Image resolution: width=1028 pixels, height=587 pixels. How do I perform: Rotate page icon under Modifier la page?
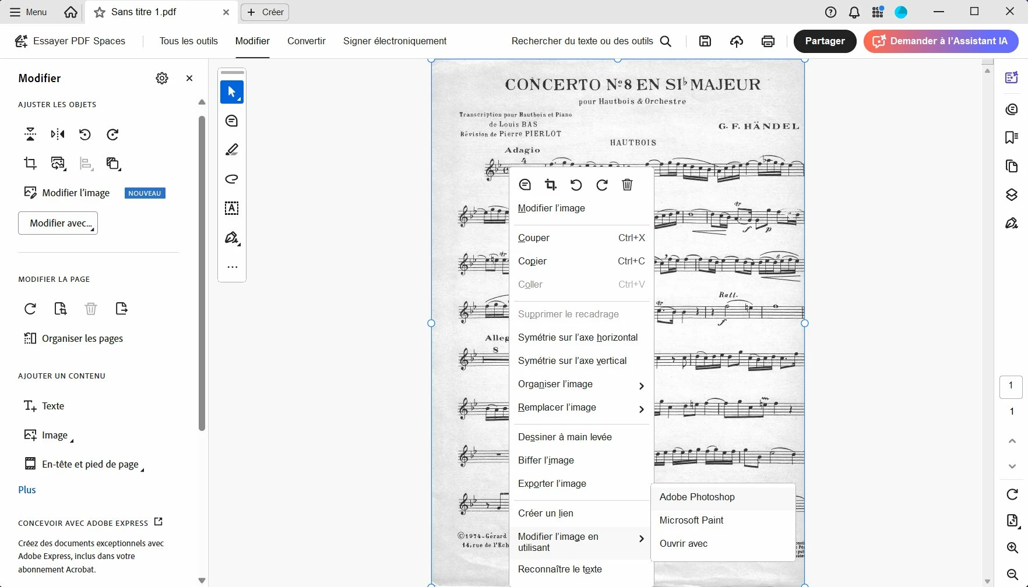click(x=30, y=309)
